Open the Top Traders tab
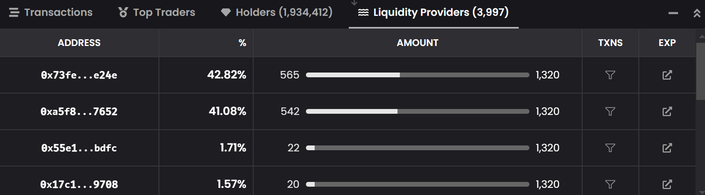This screenshot has width=705, height=195. 157,13
